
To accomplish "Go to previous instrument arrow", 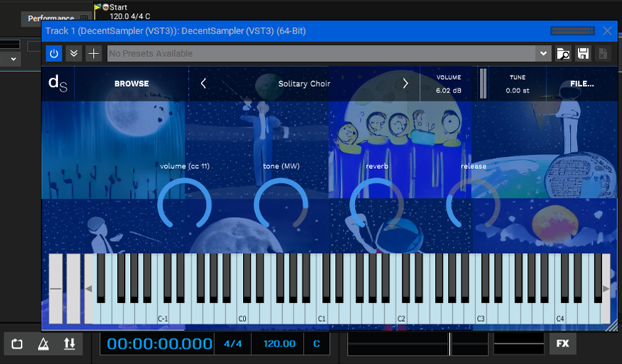I will 203,83.
